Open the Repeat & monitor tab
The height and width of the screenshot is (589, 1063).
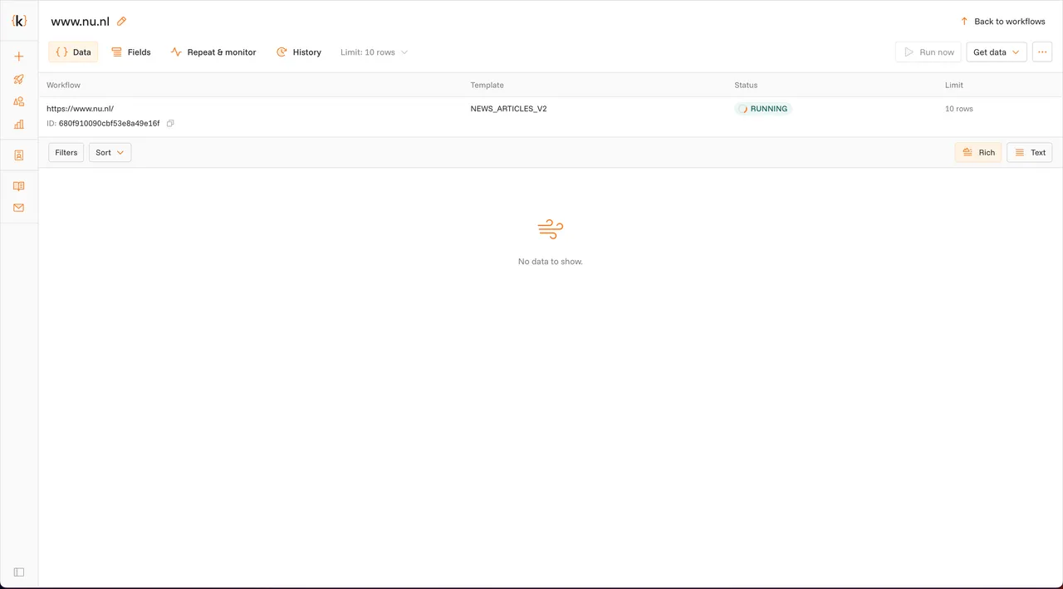213,52
